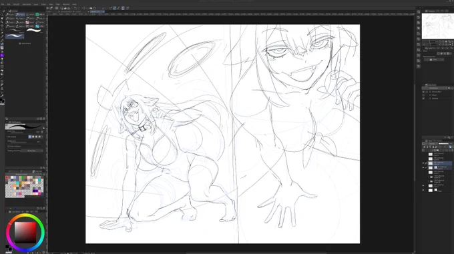
Task: Select the Zoom magnifier tool
Action: pyautogui.click(x=2, y=15)
